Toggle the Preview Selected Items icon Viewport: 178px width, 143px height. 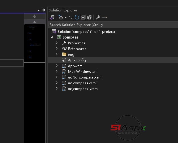[x=104, y=17]
